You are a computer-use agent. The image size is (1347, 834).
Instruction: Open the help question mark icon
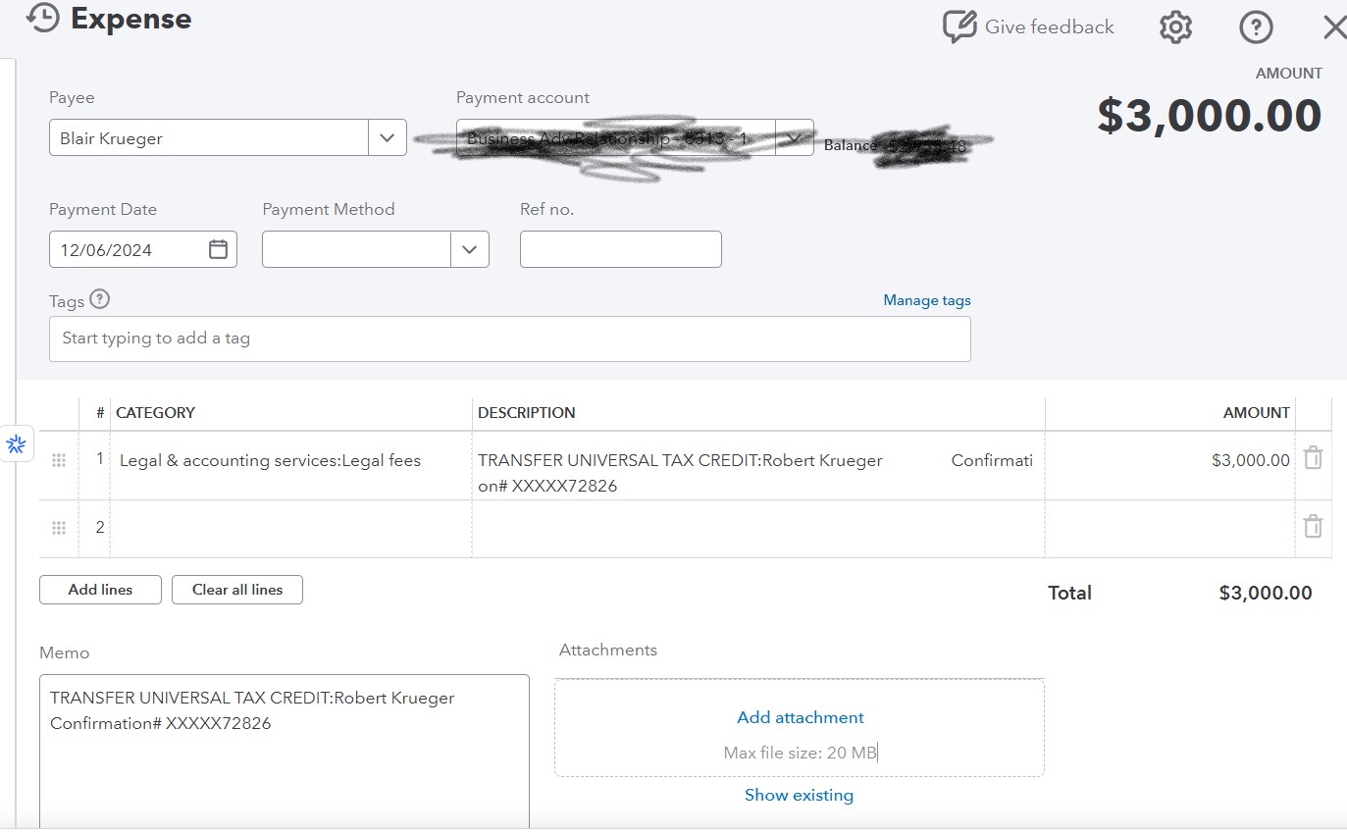click(x=1256, y=26)
